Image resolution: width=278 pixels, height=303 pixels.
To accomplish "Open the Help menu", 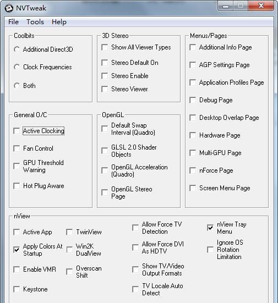I will click(59, 22).
